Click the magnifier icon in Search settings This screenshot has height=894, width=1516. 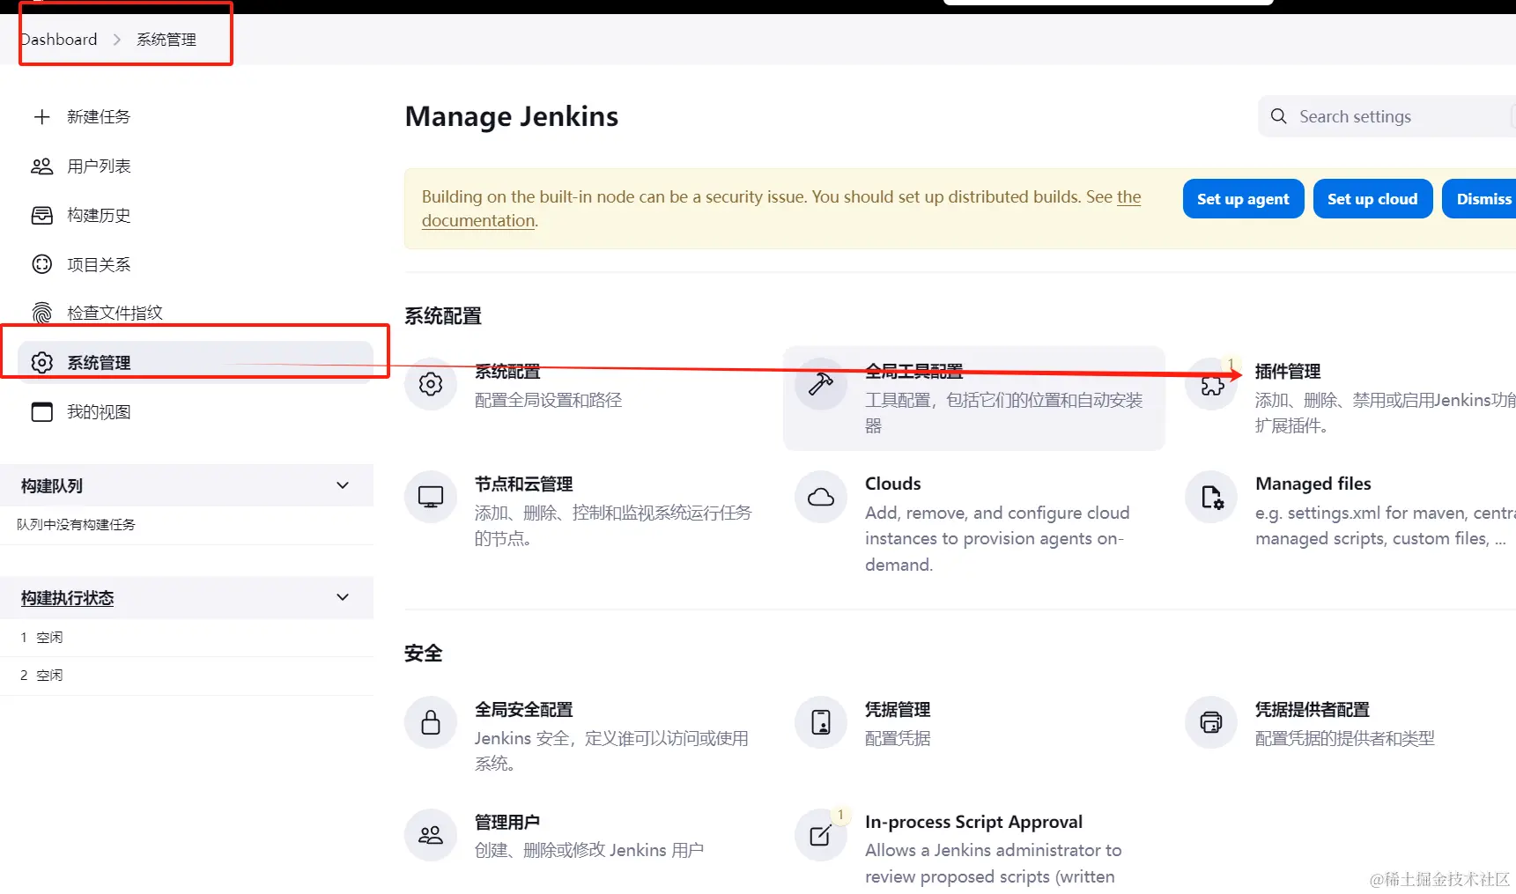click(x=1279, y=116)
